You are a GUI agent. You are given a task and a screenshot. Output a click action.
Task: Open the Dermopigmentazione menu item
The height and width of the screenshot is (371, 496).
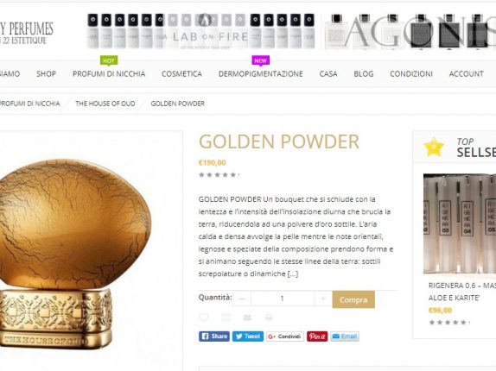tap(261, 74)
